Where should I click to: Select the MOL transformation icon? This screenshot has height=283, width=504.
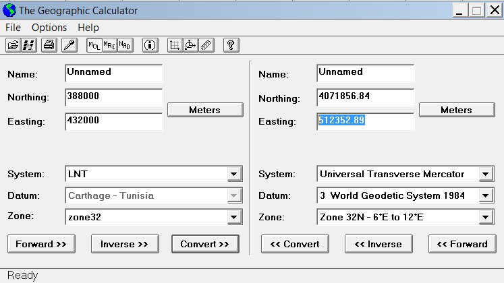coord(94,45)
